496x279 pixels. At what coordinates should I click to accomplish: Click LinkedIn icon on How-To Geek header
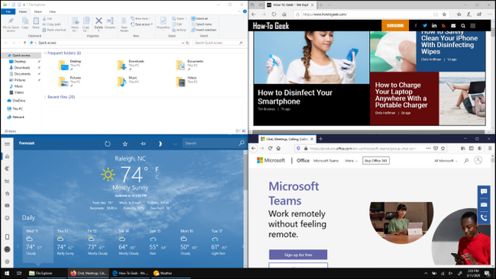(434, 26)
